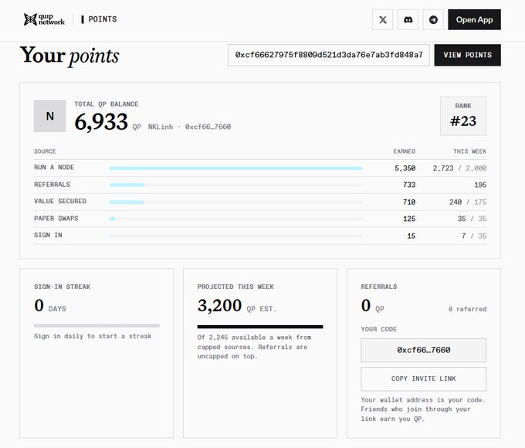
Task: Click the RUN A NODE source label
Action: pyautogui.click(x=54, y=167)
